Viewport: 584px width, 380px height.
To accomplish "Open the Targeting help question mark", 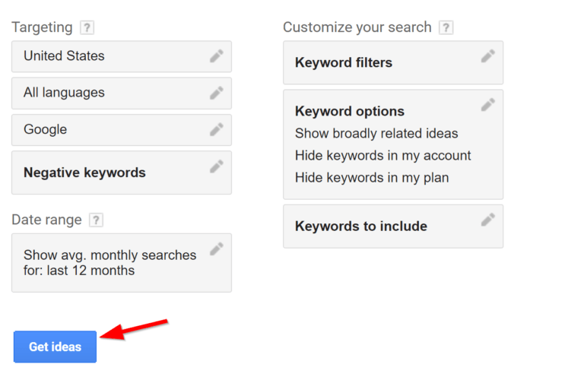I will [87, 27].
